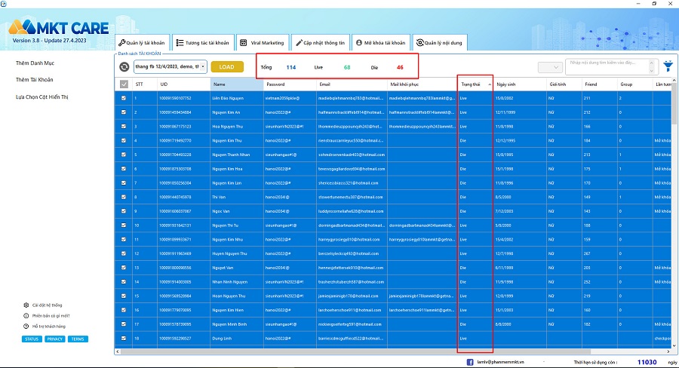Switch to the Viral Marketing tab
The width and height of the screenshot is (679, 368).
(x=262, y=43)
